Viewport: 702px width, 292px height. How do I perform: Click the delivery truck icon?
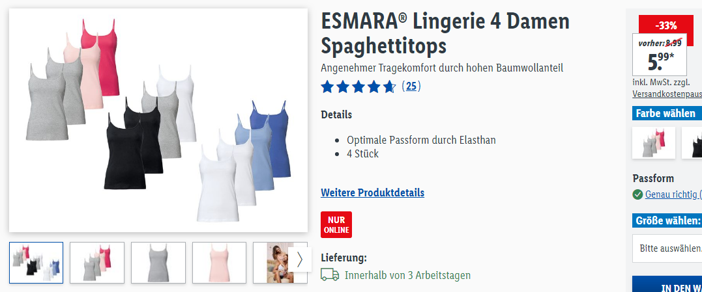pyautogui.click(x=330, y=274)
